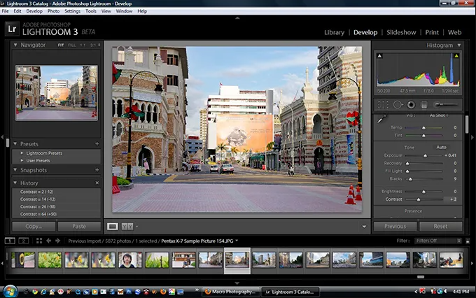Open the Filters Off dropdown

436,241
